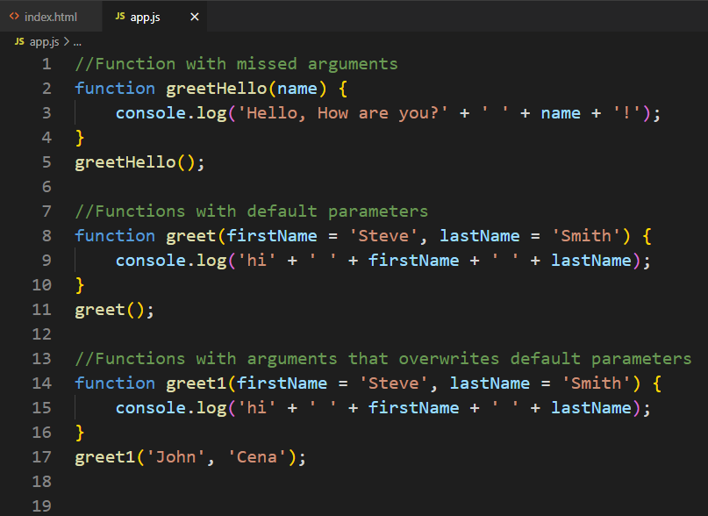Open the breadcrumb ellipsis symbol list
This screenshot has width=708, height=516.
point(77,42)
